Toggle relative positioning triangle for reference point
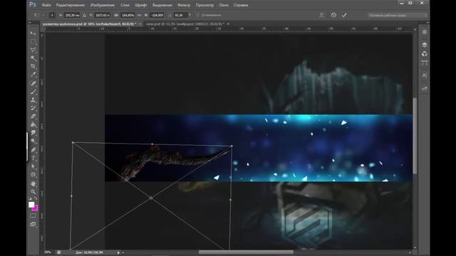Viewport: 456px width, 256px height. (84, 15)
